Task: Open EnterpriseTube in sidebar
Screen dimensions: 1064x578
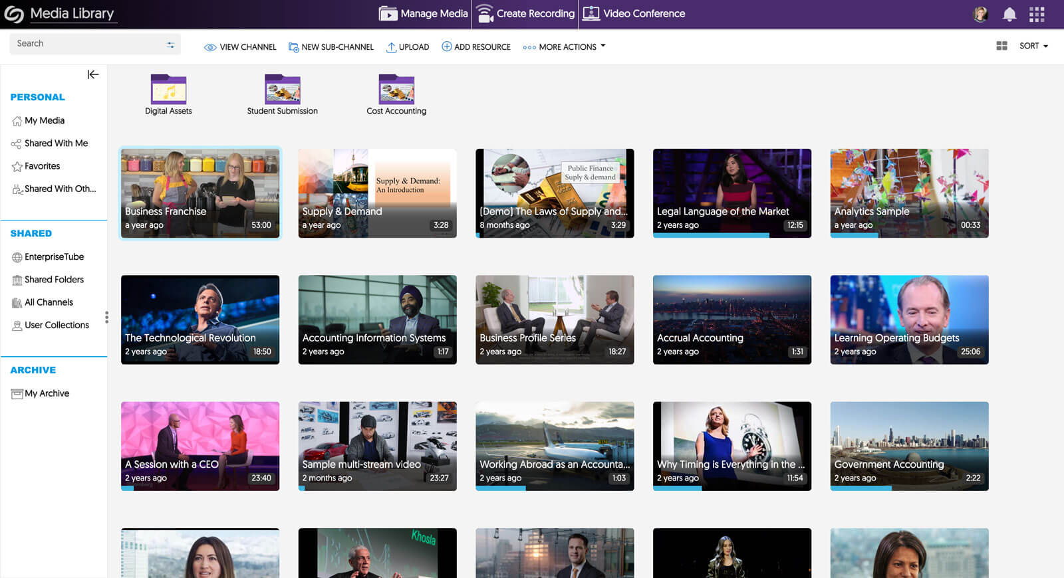Action: 48,257
